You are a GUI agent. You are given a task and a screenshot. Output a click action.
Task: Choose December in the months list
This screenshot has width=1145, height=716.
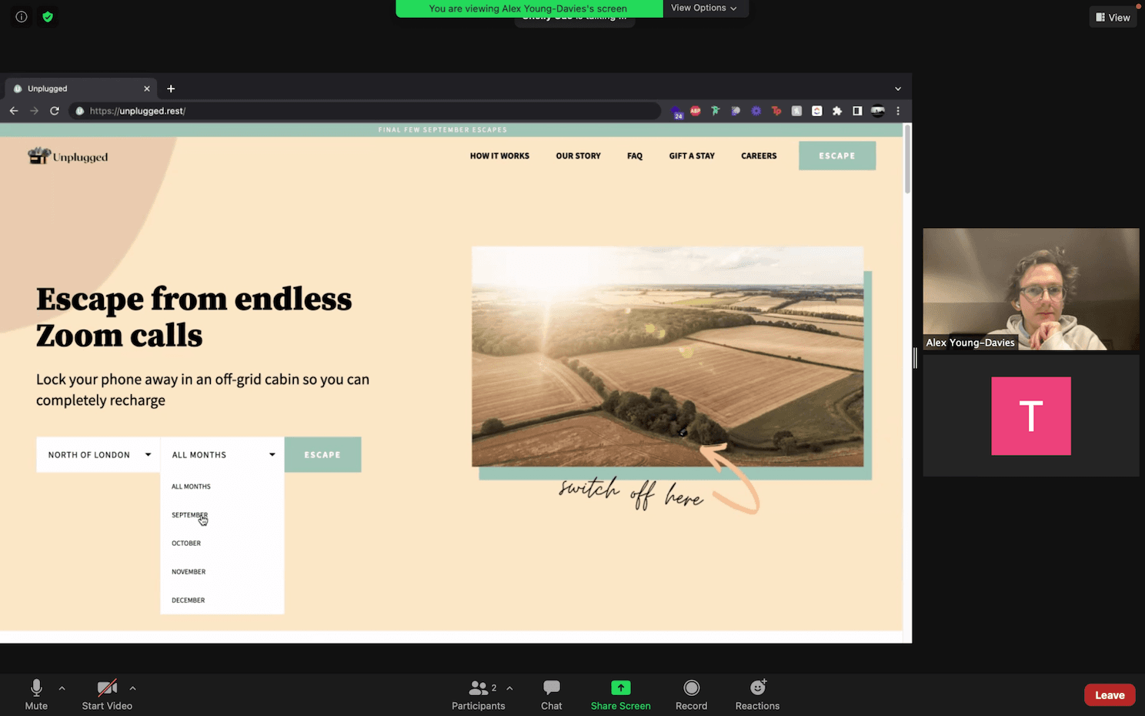[189, 601]
